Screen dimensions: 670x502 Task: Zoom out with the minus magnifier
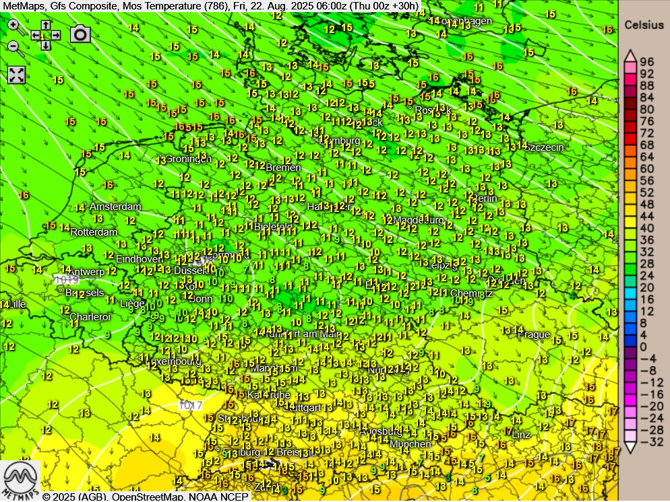(13, 46)
